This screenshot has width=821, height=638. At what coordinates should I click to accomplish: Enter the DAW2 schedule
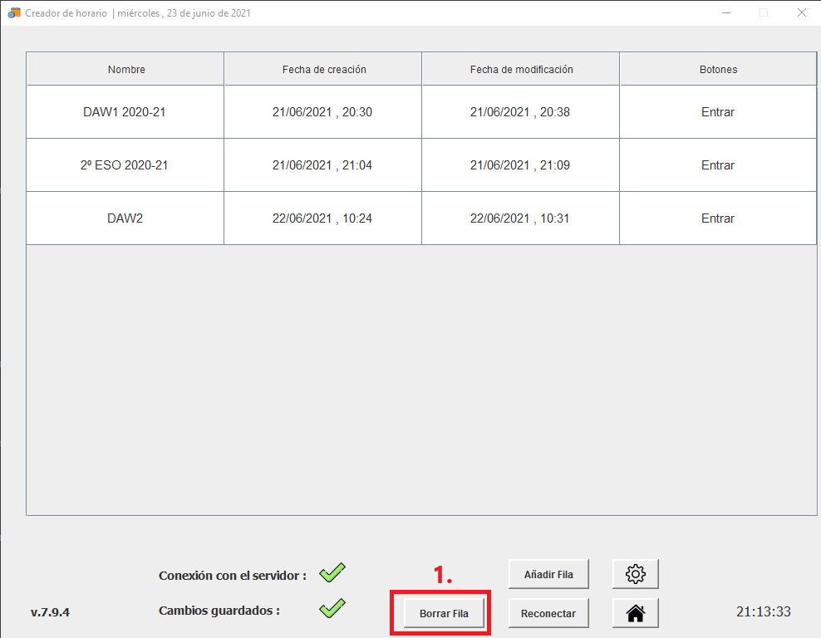[x=717, y=218]
